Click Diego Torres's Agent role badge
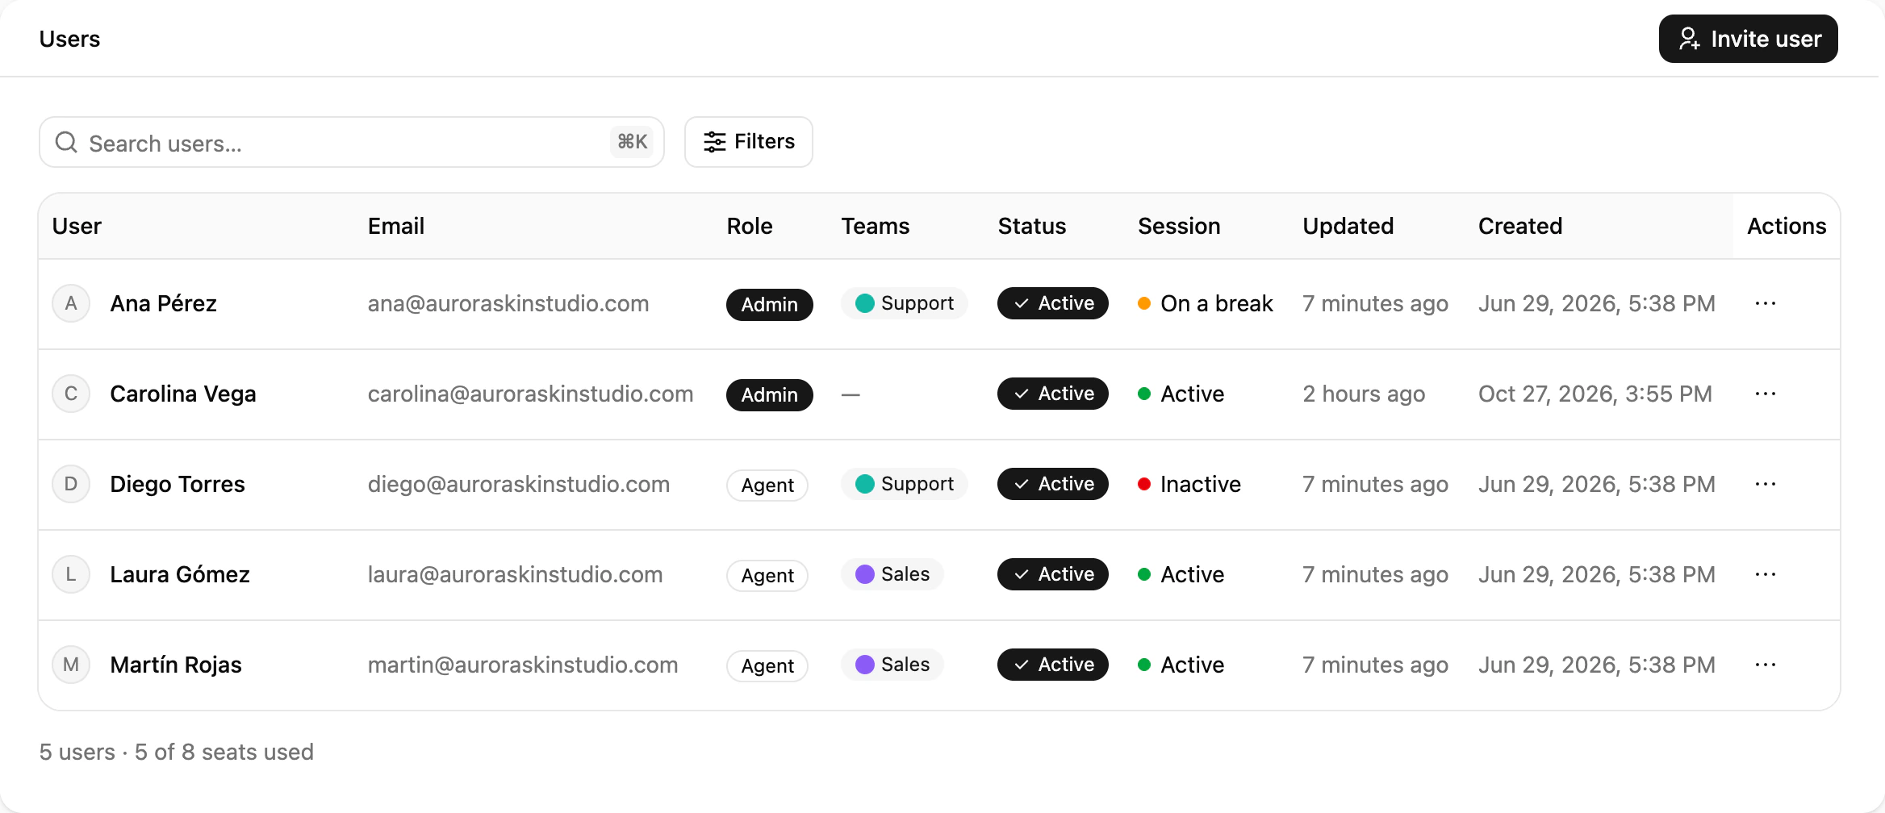Viewport: 1885px width, 813px height. (x=767, y=486)
